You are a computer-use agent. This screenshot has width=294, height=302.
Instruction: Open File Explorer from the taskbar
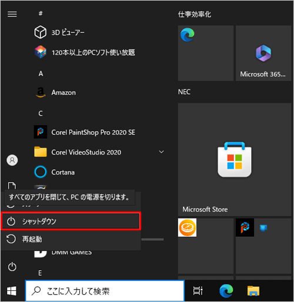pos(253,291)
